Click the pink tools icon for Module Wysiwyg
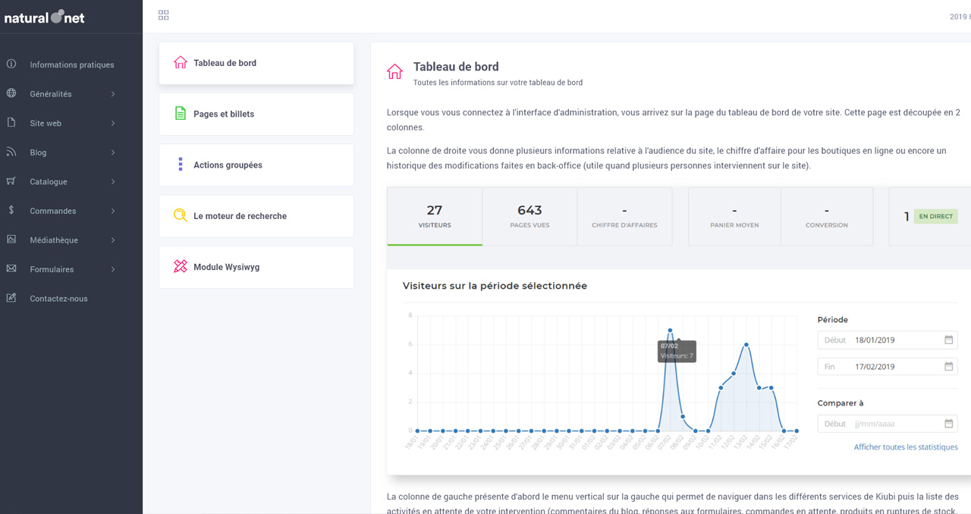 (180, 267)
